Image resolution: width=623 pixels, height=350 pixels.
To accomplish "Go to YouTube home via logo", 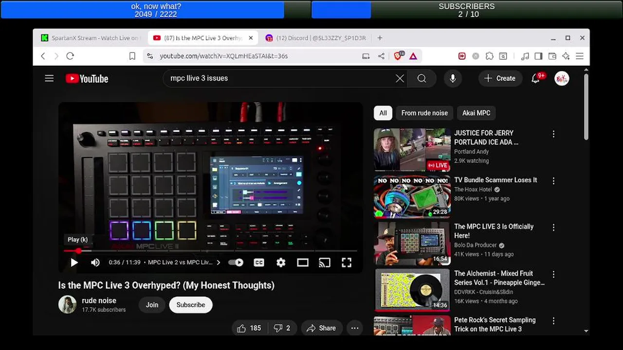I will (87, 79).
